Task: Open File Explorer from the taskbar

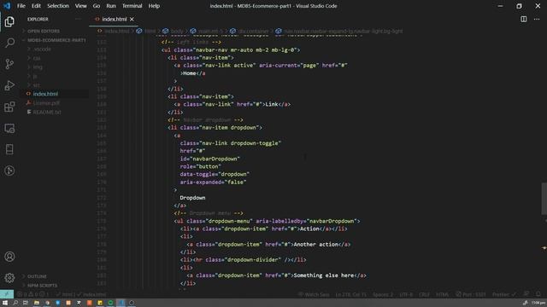Action: [36, 303]
